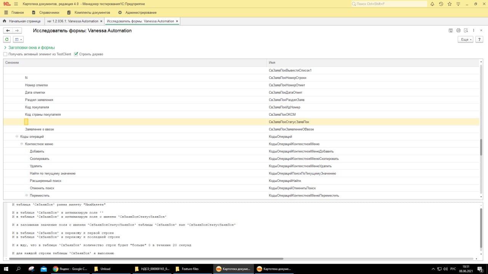Open the Главное section menu
Screen dimensions: 488x274
coord(18,13)
